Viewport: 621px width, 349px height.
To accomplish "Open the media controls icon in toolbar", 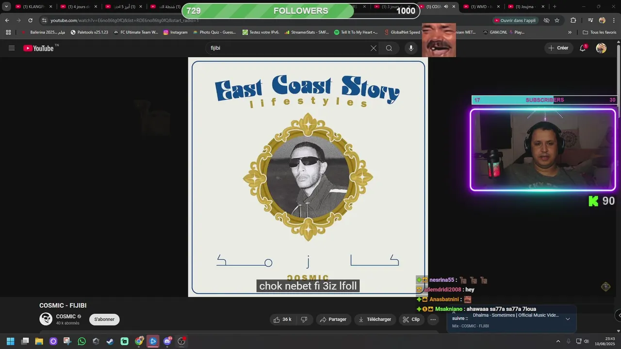I will tap(590, 20).
